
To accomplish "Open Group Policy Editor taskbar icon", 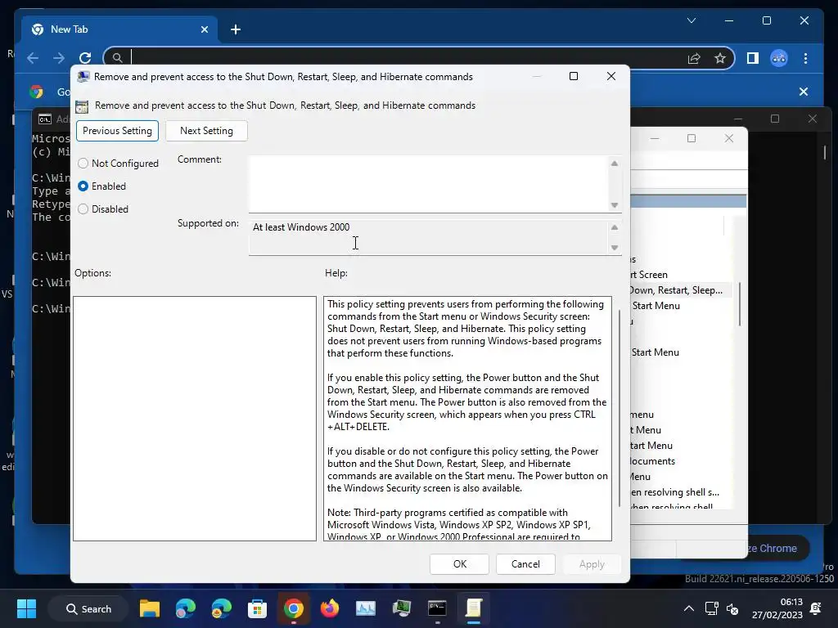I will (x=474, y=608).
